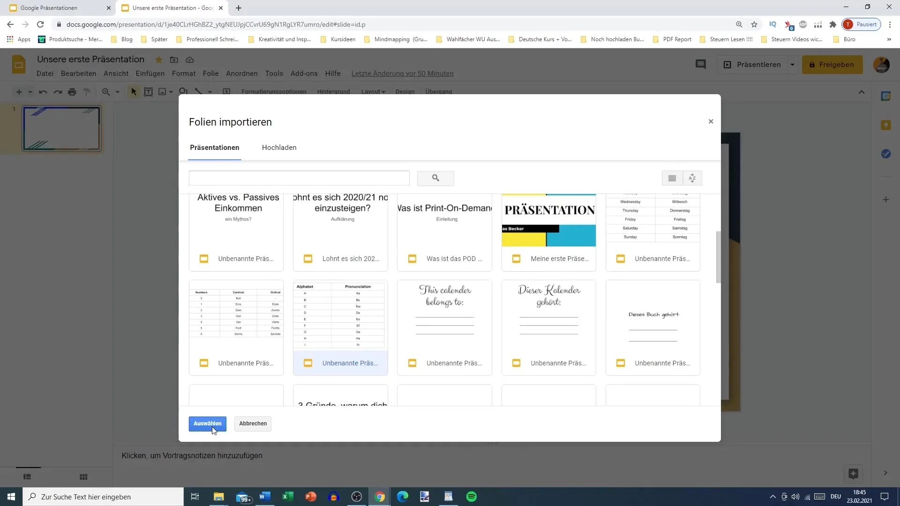Click the Hintergrund toolbar button
Image resolution: width=900 pixels, height=506 pixels.
[x=333, y=92]
